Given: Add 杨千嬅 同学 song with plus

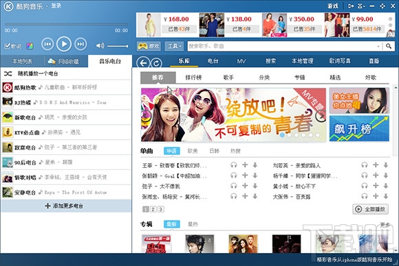Looking at the screenshot, I should [376, 176].
